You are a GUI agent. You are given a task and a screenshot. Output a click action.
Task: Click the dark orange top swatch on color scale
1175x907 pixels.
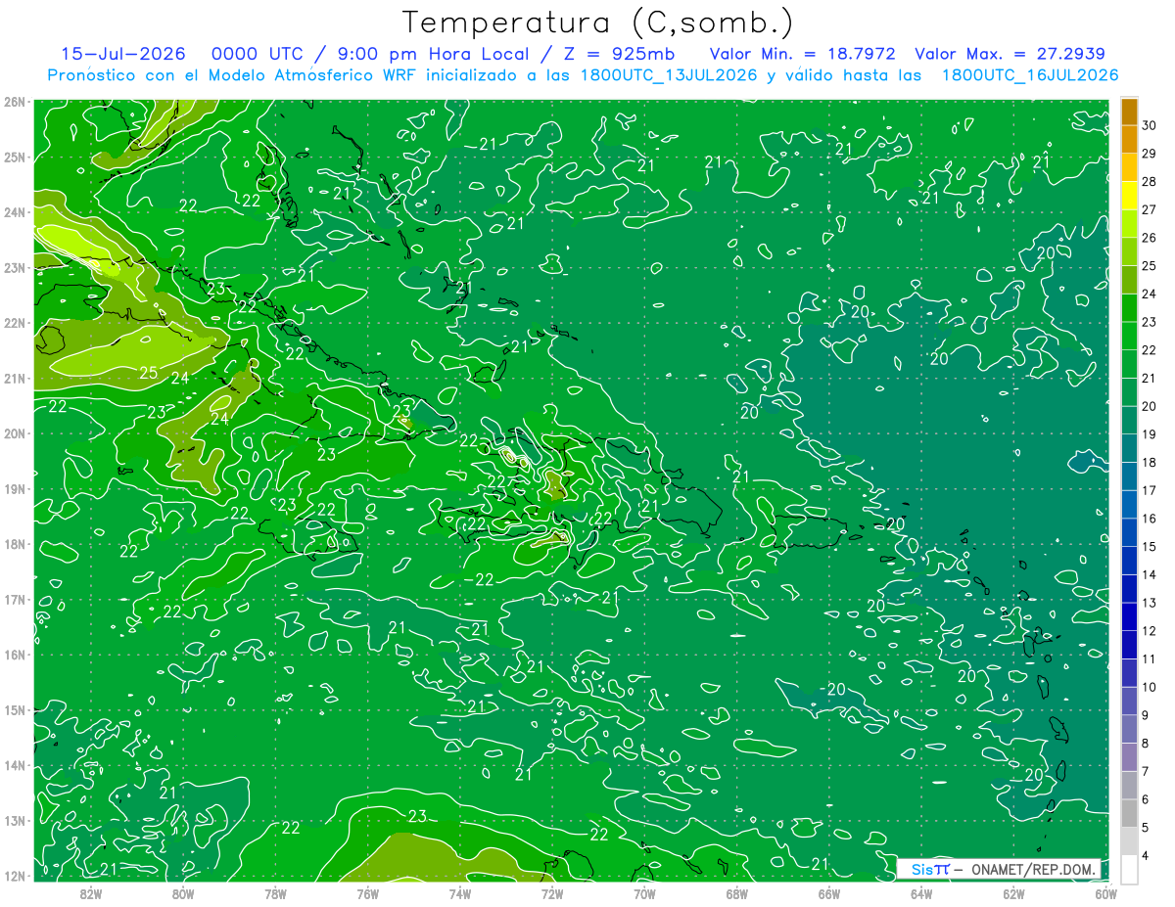1129,112
